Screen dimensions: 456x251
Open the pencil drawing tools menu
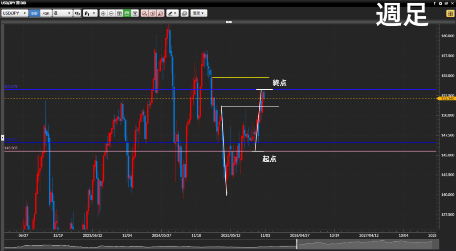click(172, 13)
